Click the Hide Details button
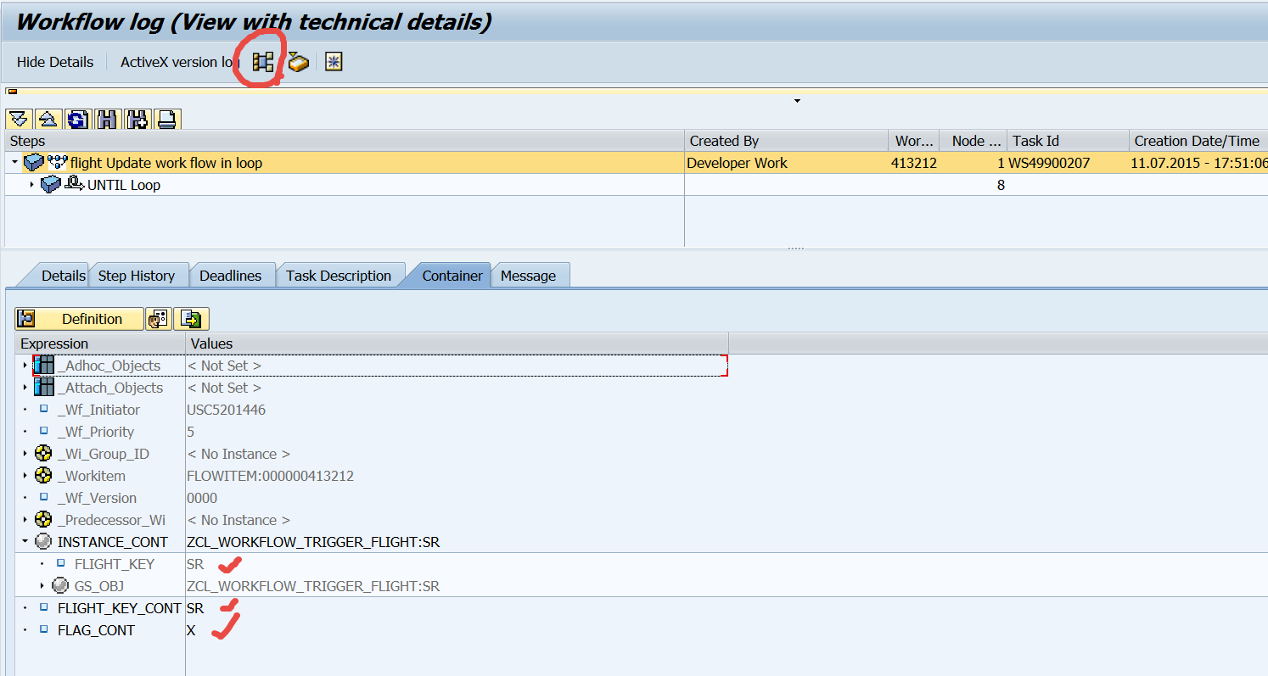 [x=54, y=61]
